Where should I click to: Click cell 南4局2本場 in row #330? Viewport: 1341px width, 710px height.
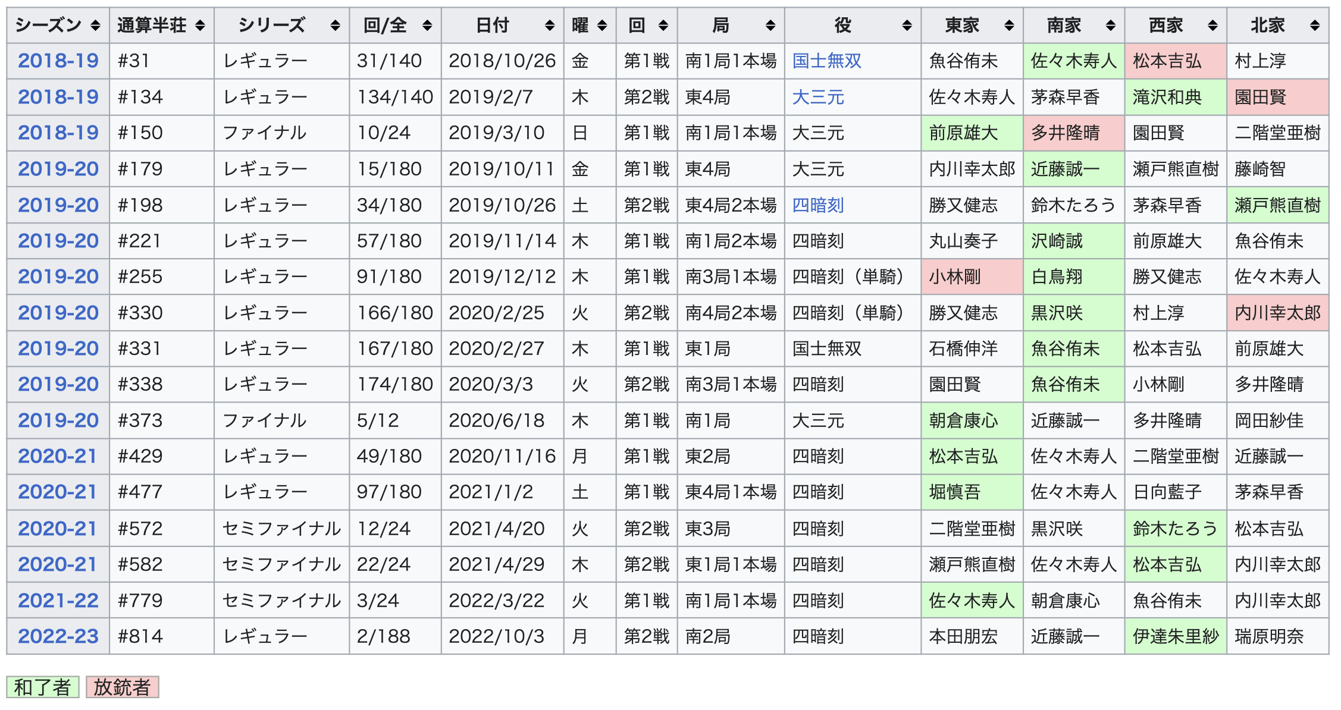point(731,313)
